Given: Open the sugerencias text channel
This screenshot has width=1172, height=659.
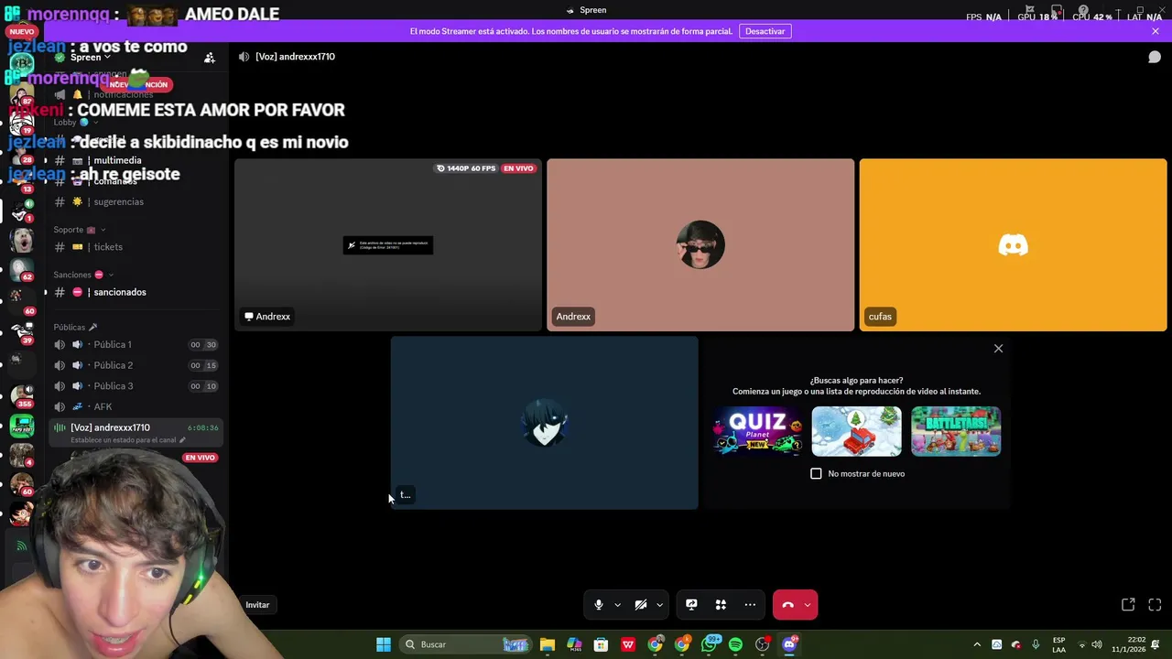Looking at the screenshot, I should [135, 201].
